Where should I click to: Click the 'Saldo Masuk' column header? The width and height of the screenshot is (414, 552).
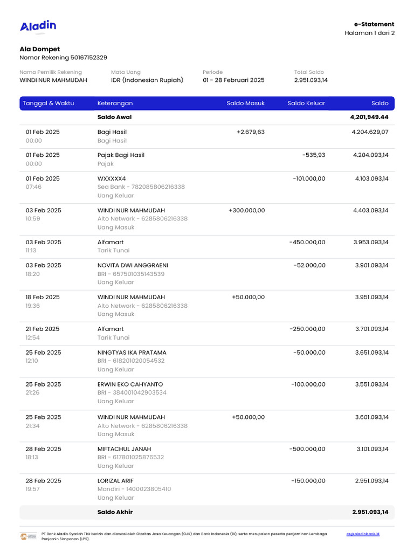245,103
